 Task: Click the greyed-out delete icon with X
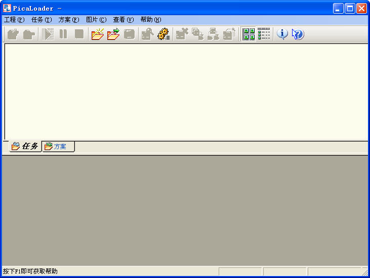[182, 34]
